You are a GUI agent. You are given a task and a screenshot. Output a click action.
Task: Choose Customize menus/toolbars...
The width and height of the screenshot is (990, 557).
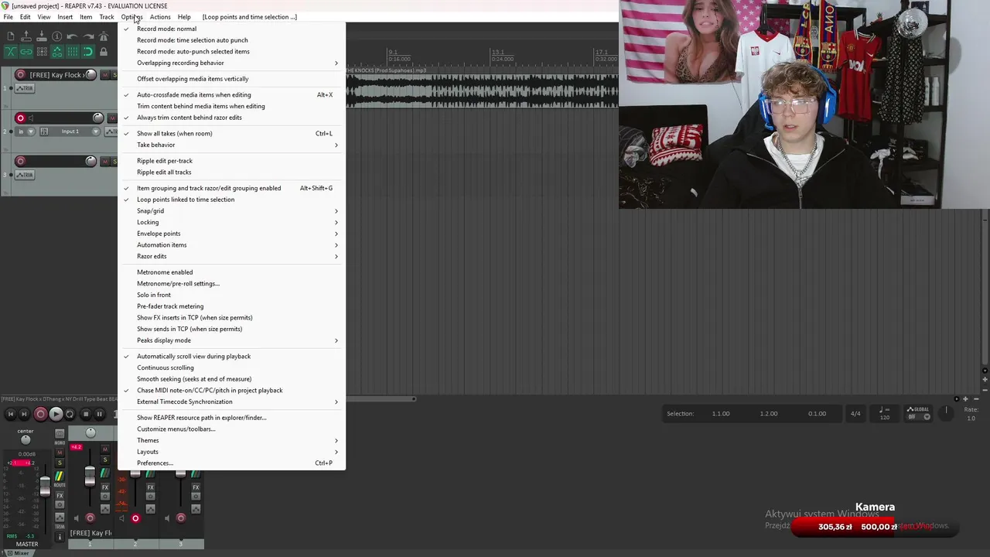(x=232, y=429)
